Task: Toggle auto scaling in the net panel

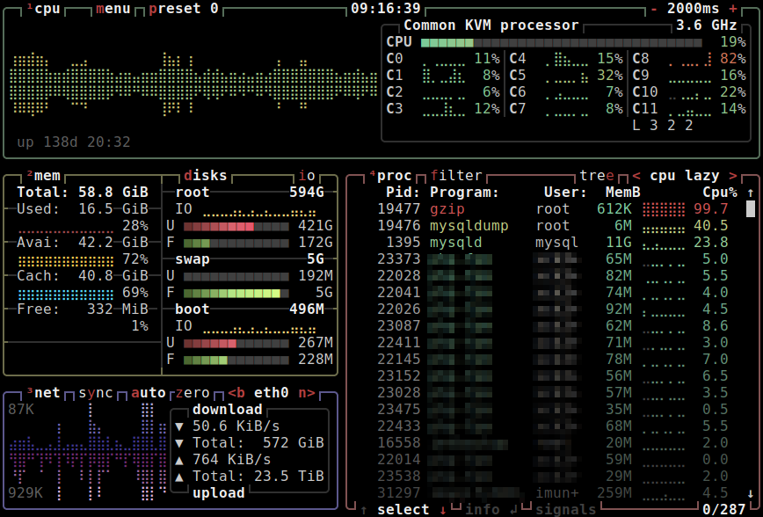Action: (x=148, y=393)
